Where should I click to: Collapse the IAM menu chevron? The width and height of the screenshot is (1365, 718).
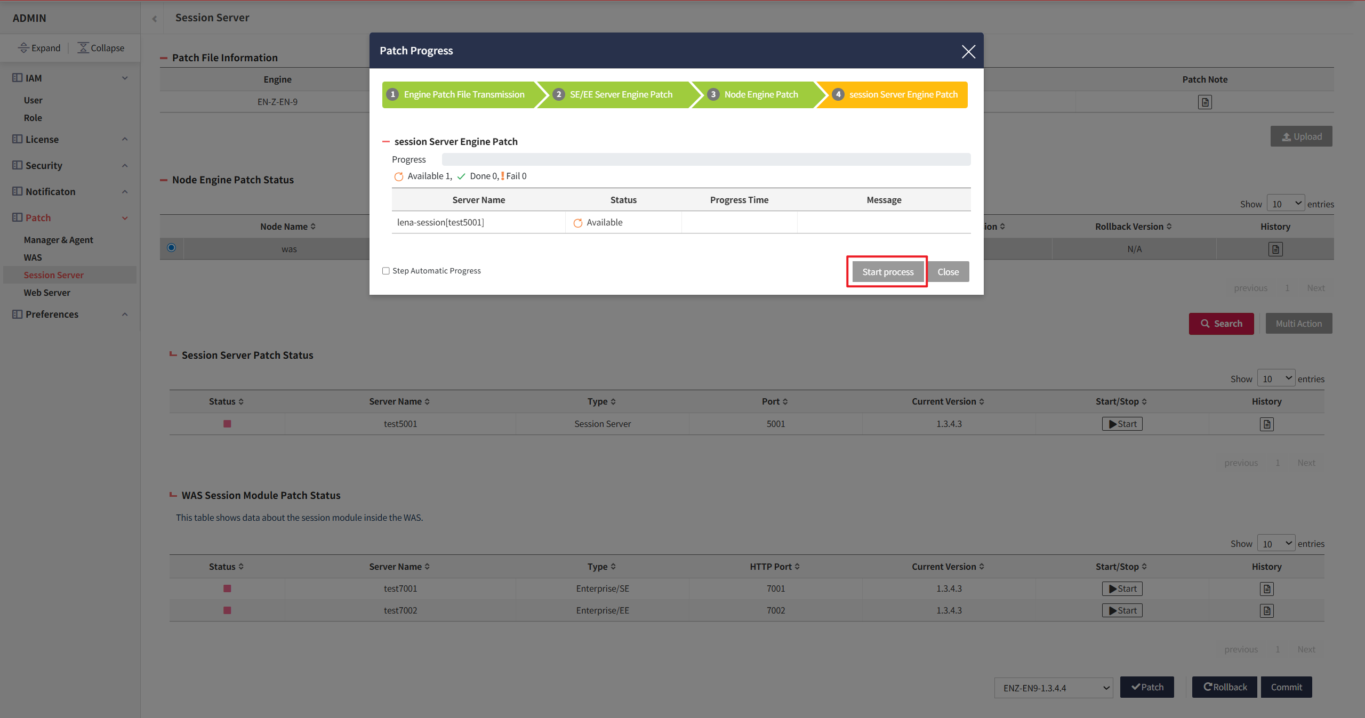pos(125,78)
